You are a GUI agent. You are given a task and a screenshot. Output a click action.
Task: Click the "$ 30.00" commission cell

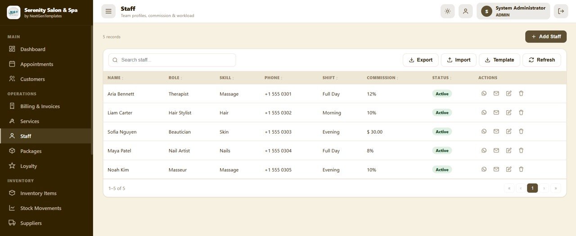tap(374, 132)
